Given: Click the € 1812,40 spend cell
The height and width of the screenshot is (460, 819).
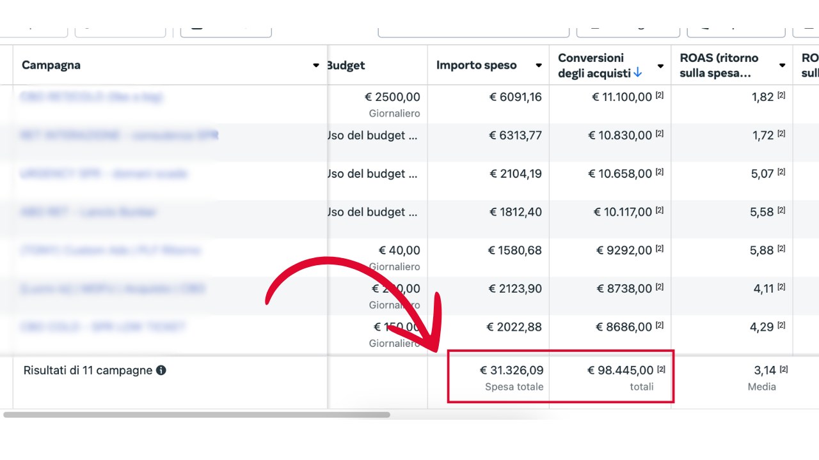Looking at the screenshot, I should [516, 212].
